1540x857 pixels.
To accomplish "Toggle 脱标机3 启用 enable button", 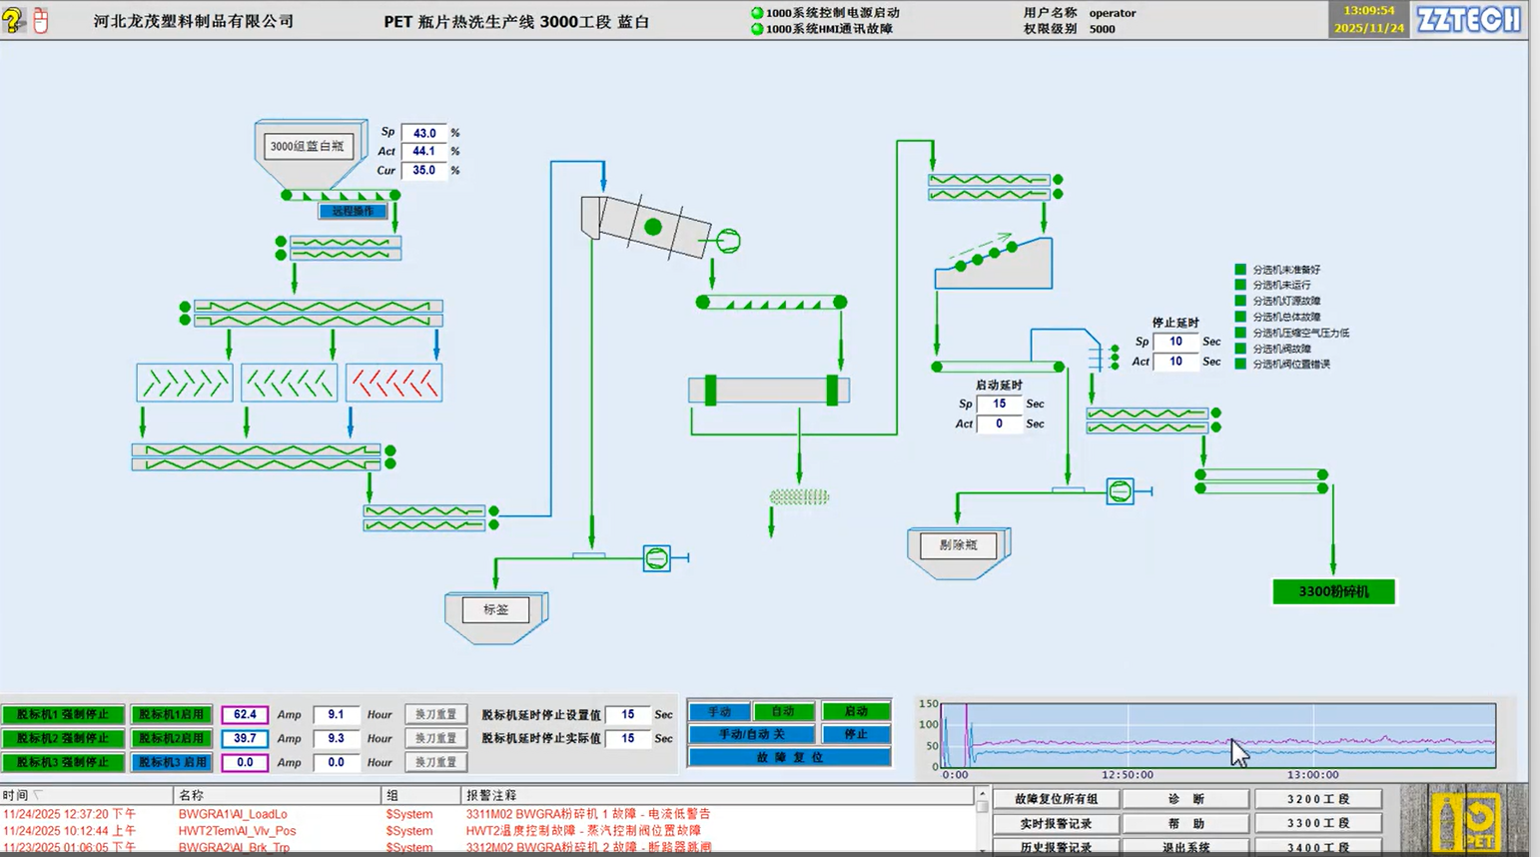I will [172, 762].
